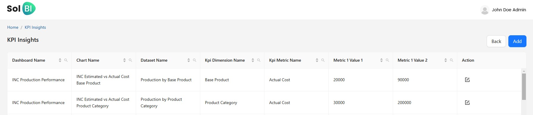
Task: Sort by Chart Name column
Action: pyautogui.click(x=124, y=60)
